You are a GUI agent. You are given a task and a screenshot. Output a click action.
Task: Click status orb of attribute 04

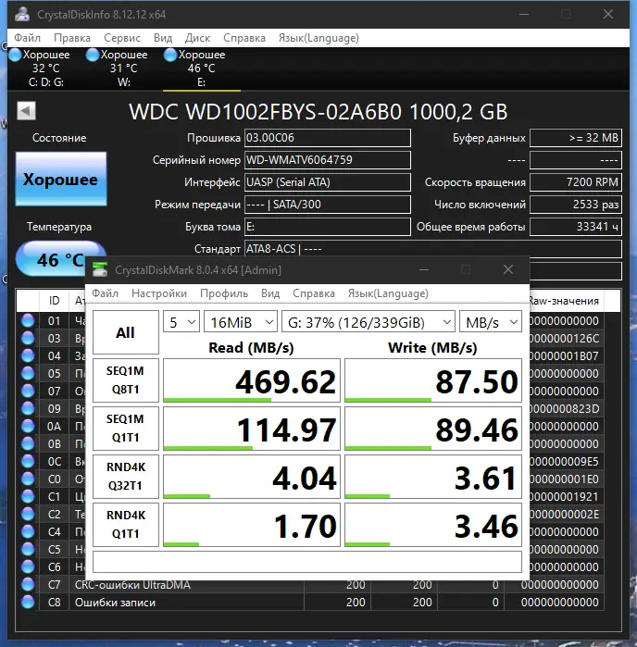click(28, 355)
